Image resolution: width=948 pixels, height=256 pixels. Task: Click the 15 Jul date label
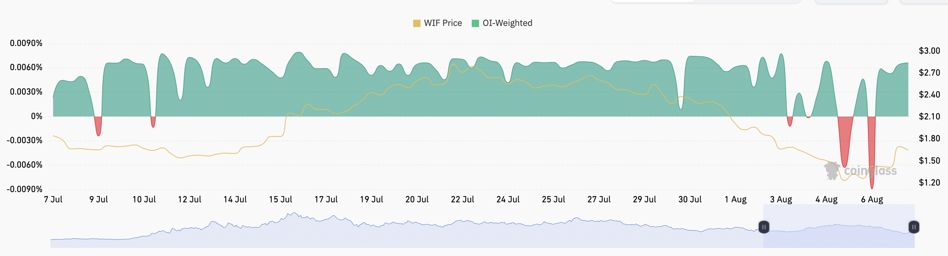pos(280,199)
